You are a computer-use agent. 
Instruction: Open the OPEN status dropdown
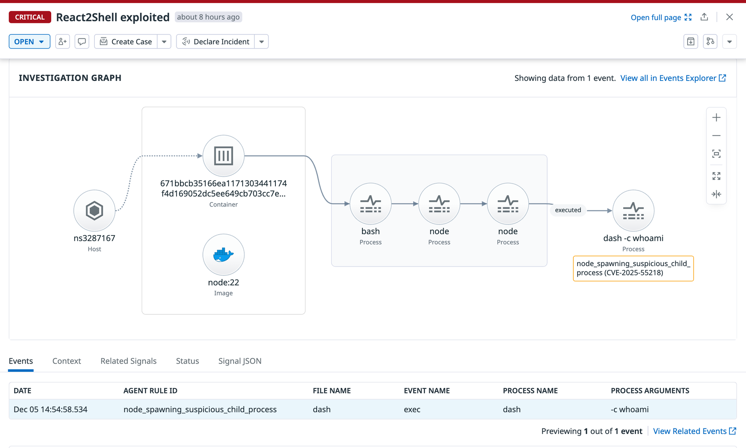[x=29, y=41]
